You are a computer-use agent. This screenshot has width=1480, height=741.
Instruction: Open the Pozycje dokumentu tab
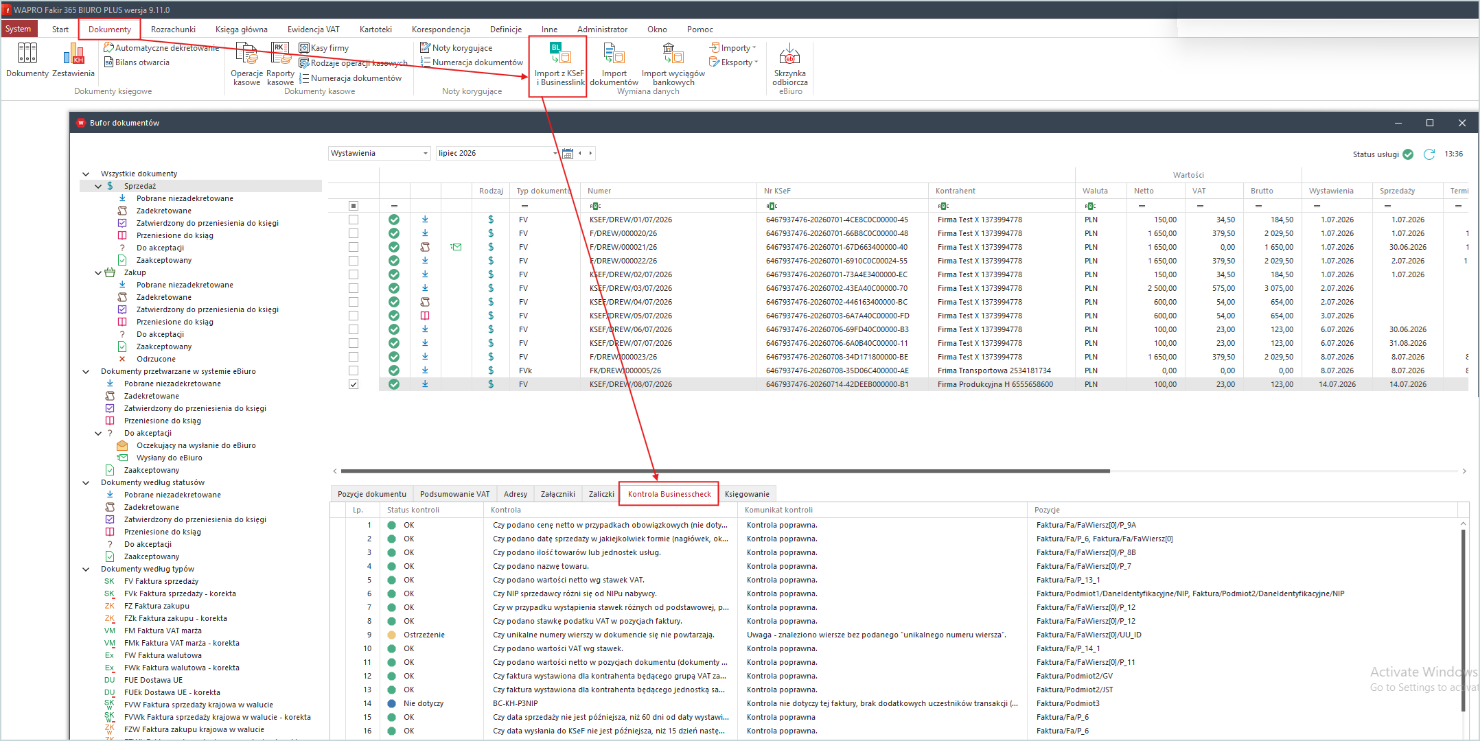click(x=372, y=494)
